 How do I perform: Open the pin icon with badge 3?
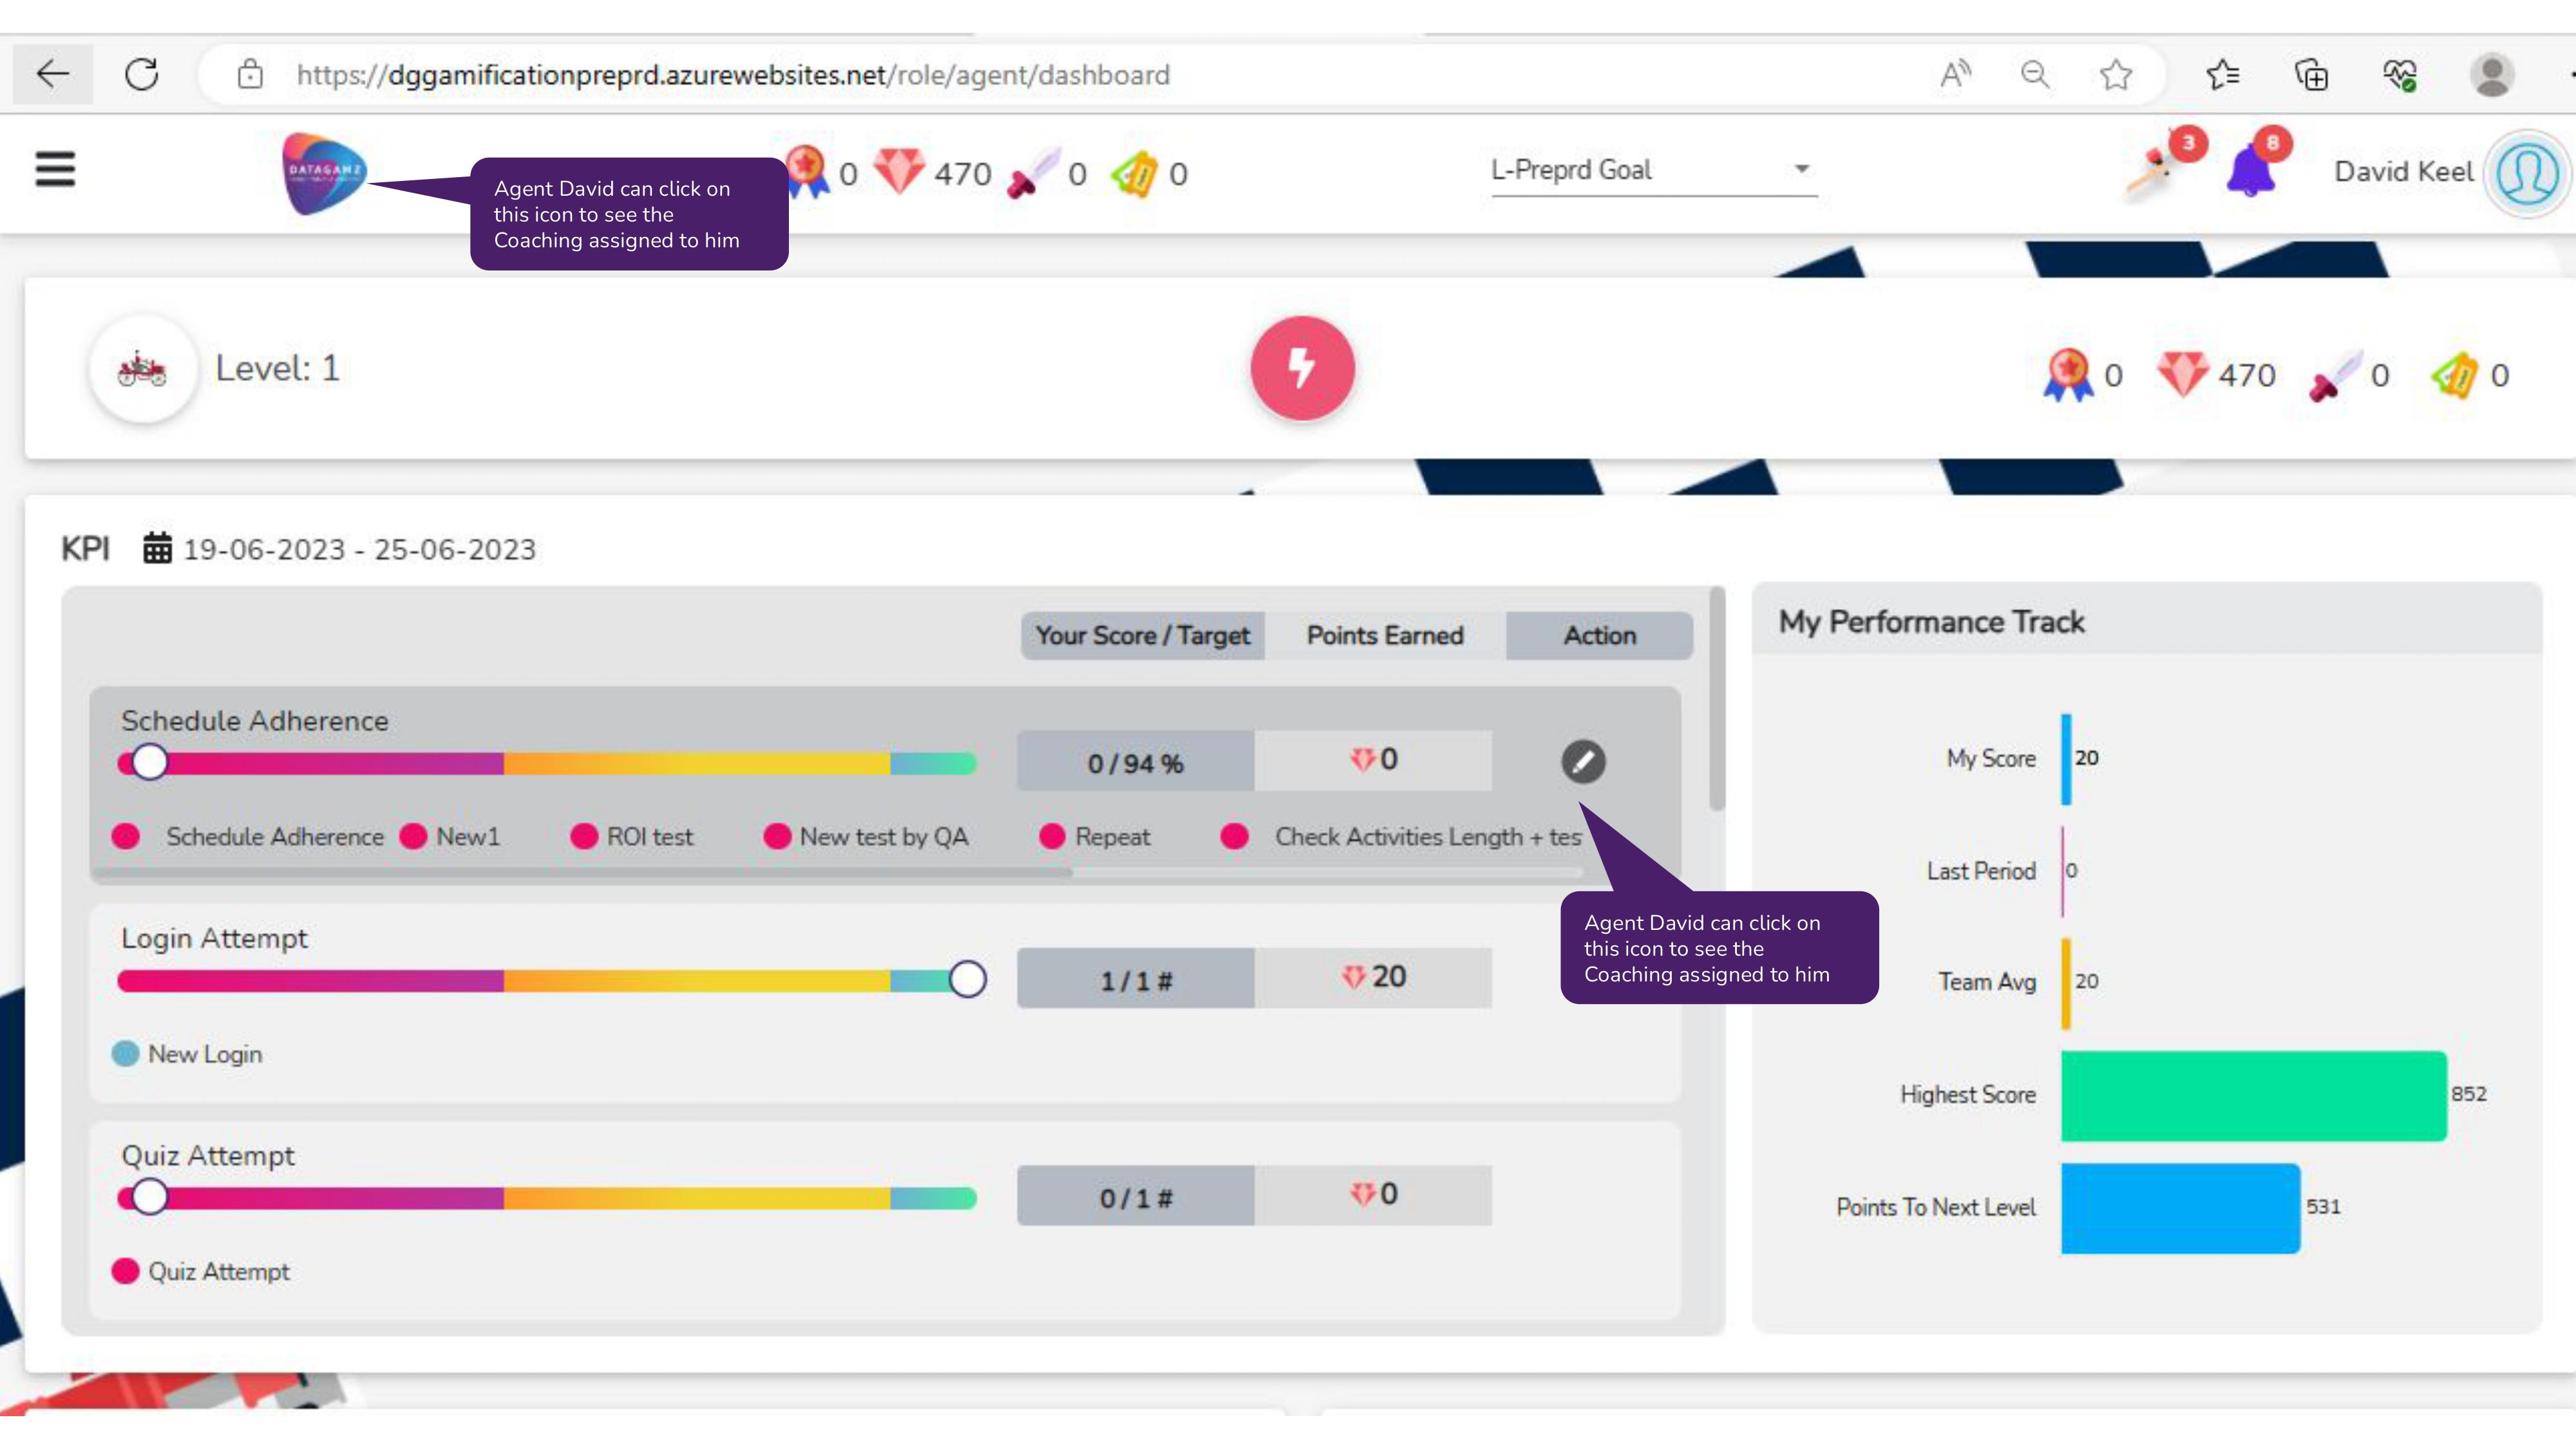[2160, 168]
